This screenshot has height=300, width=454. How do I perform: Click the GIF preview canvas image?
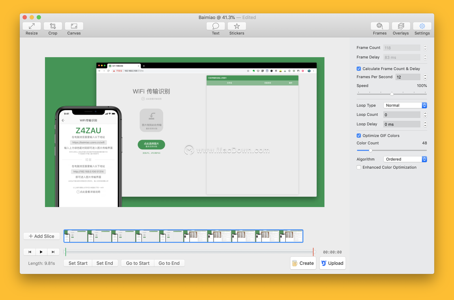tap(185, 132)
